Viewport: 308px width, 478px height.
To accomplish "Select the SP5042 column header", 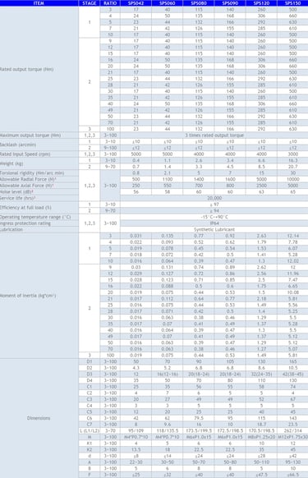I will (x=136, y=3).
